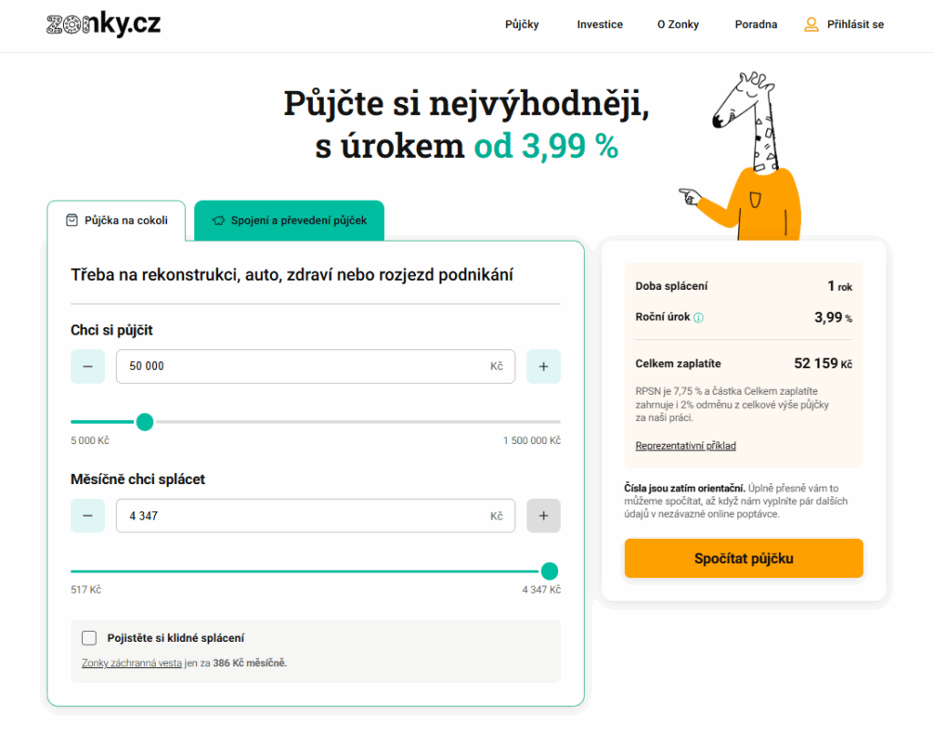
Task: Go to Poradna section
Action: tap(756, 25)
